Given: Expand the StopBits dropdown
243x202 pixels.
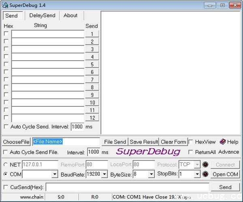Looking at the screenshot, I should pyautogui.click(x=197, y=174).
